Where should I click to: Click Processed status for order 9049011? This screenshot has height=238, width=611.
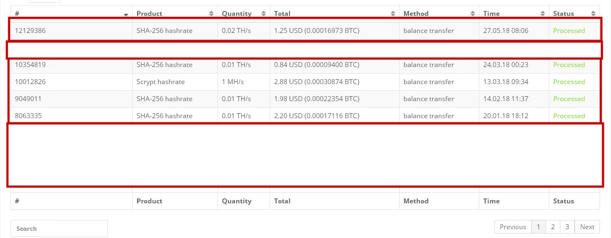tap(569, 99)
